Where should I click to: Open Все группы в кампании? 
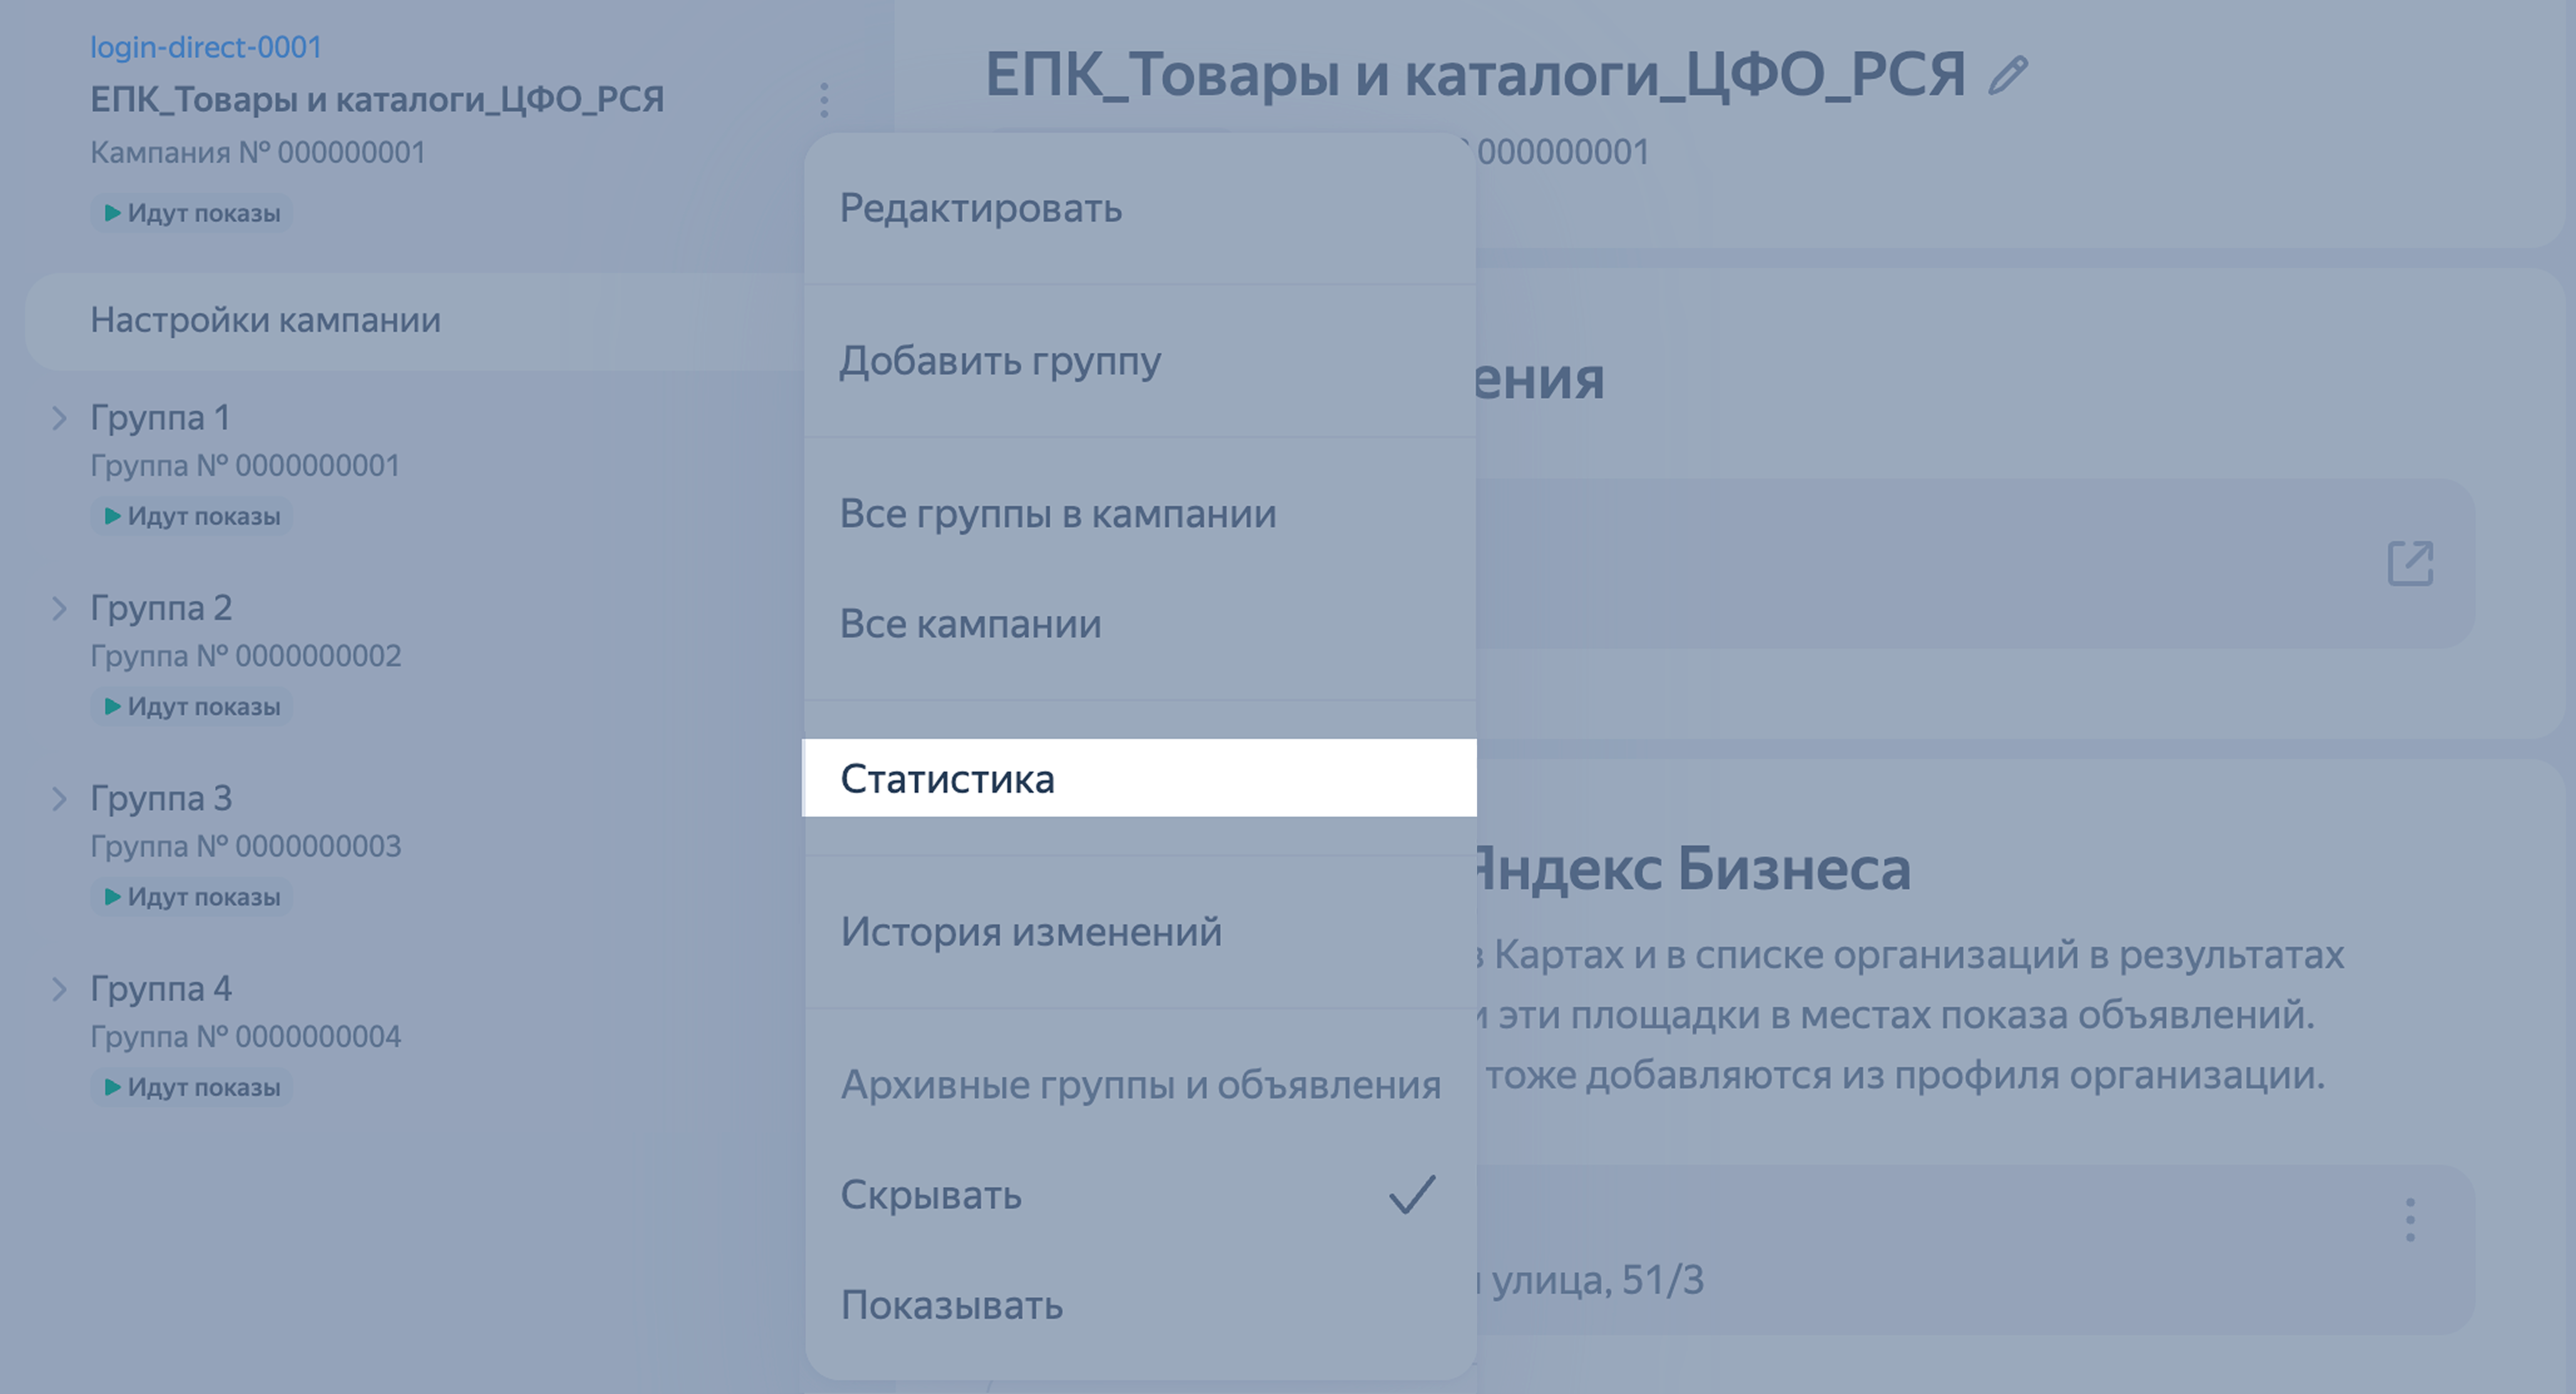tap(1140, 514)
